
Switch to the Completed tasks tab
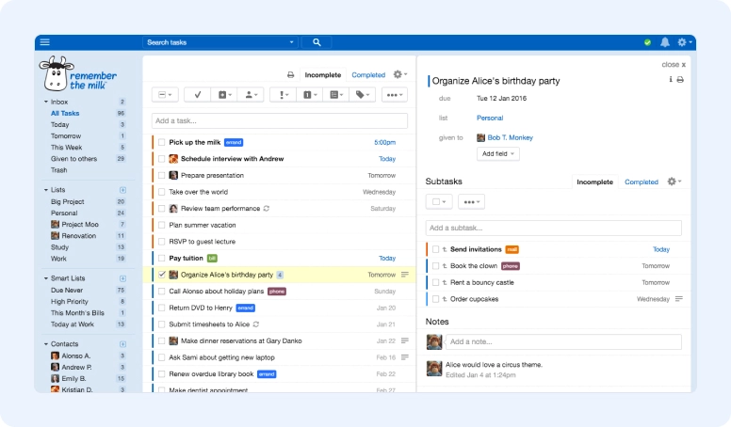click(368, 75)
